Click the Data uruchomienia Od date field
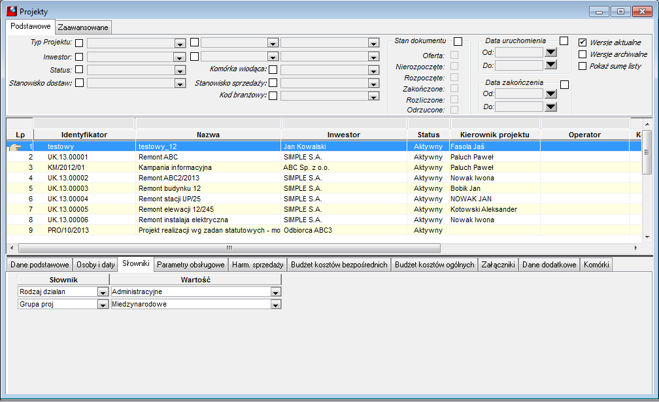The image size is (659, 402). pos(519,52)
